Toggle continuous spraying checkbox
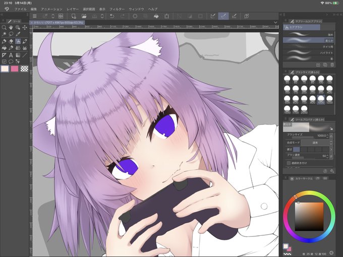 (289, 163)
